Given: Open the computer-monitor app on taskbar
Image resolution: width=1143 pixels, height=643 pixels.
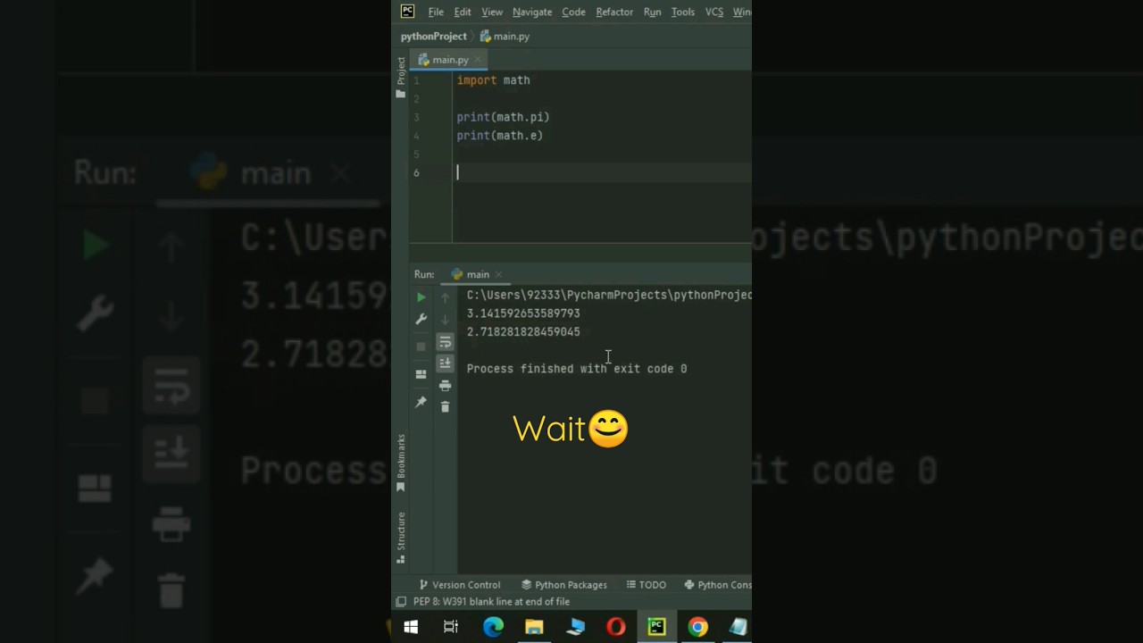Looking at the screenshot, I should click(576, 627).
